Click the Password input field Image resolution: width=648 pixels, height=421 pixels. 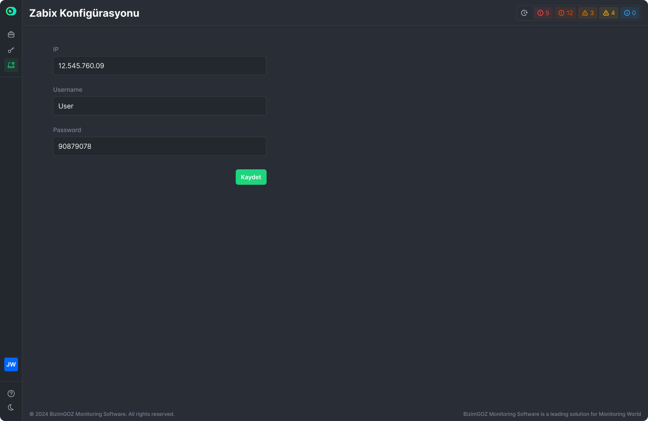160,146
